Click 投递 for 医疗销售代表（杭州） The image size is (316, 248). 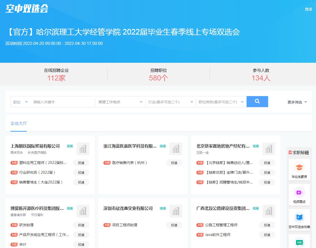(x=174, y=163)
